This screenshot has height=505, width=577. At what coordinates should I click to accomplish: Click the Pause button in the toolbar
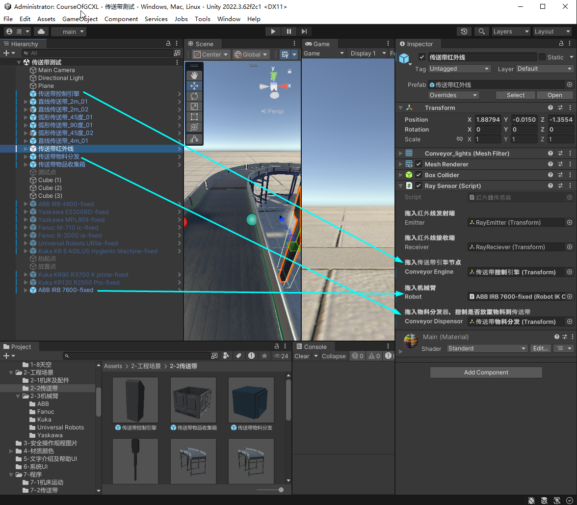tap(288, 31)
